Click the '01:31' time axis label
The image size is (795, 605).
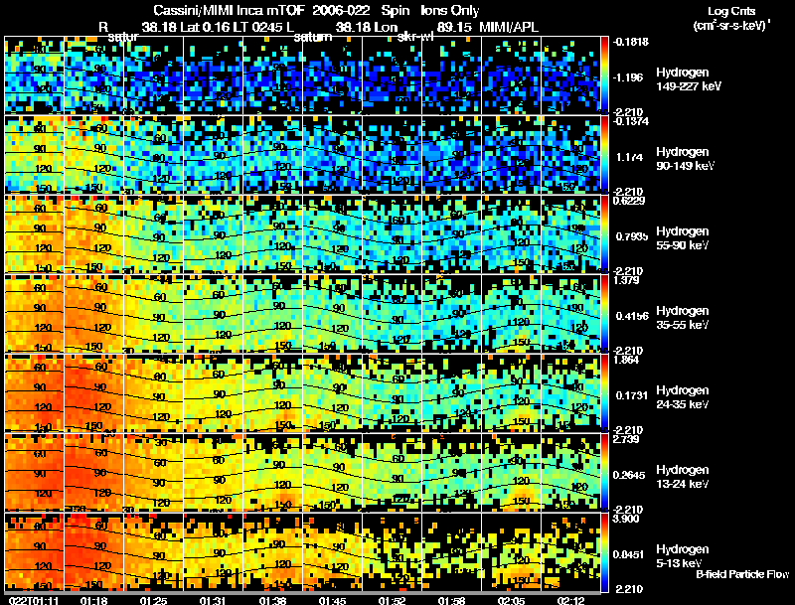pyautogui.click(x=213, y=601)
